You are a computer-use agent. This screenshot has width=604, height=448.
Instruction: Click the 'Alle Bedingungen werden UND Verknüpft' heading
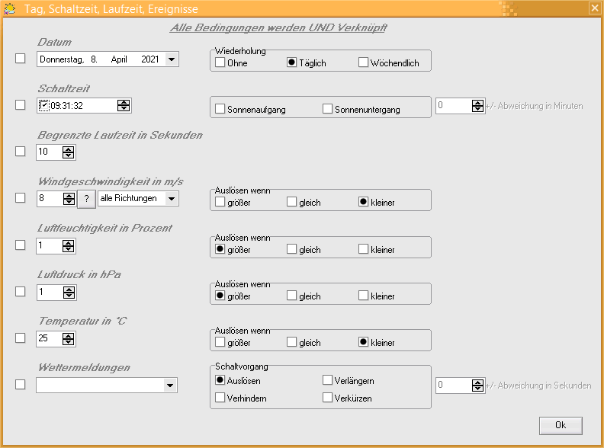coord(278,27)
